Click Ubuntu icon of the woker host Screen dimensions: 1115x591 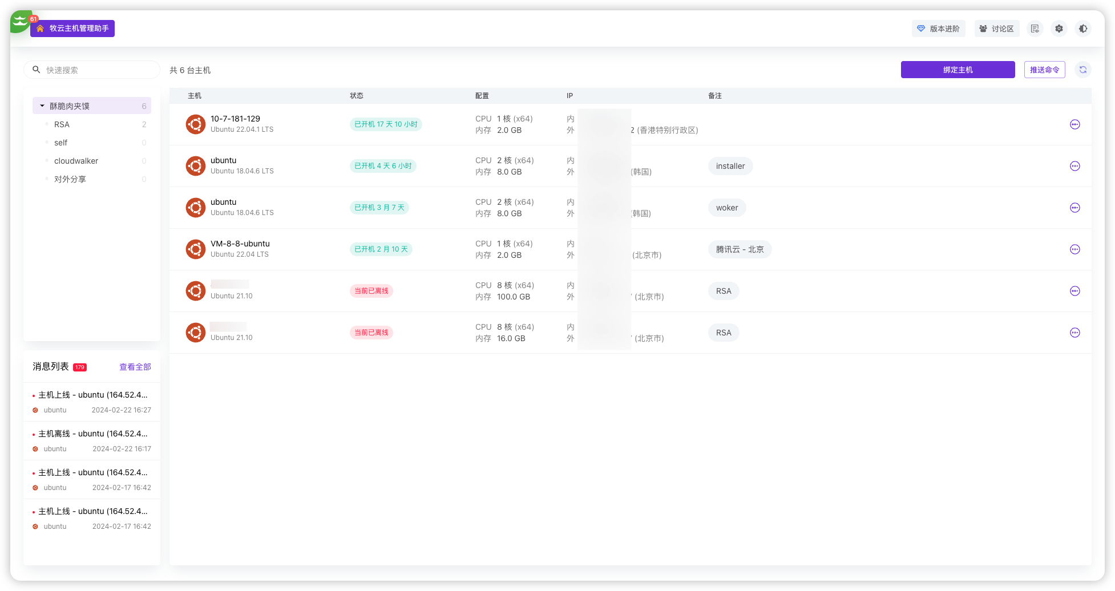point(196,208)
